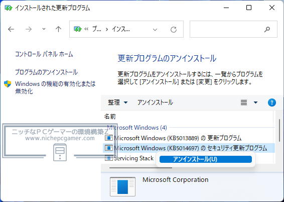The height and width of the screenshot is (202, 284).
Task: Click the アンインストール toolbar button
Action: tap(155, 103)
